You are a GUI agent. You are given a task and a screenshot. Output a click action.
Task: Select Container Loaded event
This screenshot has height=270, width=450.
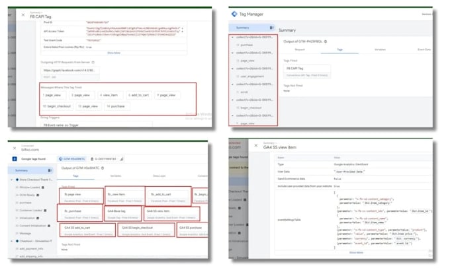[30, 211]
